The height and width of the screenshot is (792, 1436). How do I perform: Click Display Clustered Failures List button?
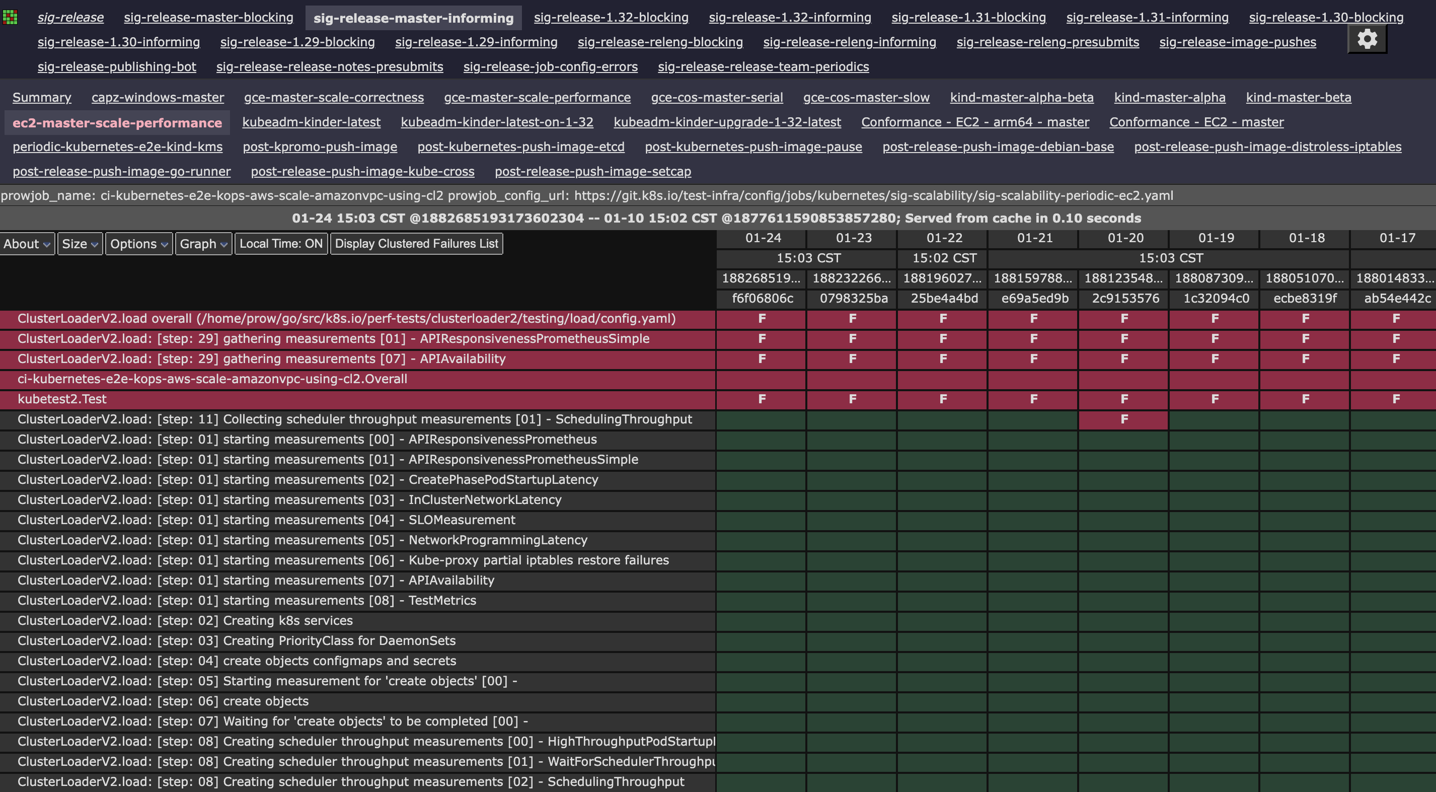416,243
